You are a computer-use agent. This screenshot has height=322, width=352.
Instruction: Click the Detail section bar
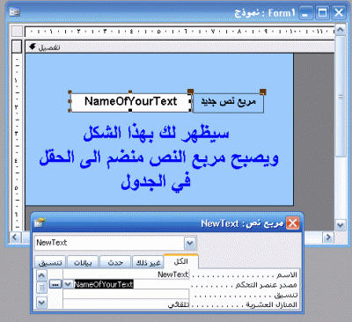[x=180, y=47]
